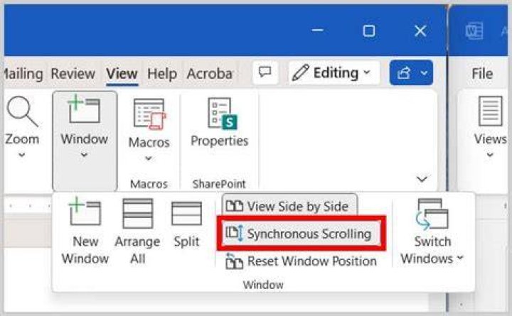Open the Editing mode dropdown
Viewport: 512px width, 316px height.
pos(334,72)
